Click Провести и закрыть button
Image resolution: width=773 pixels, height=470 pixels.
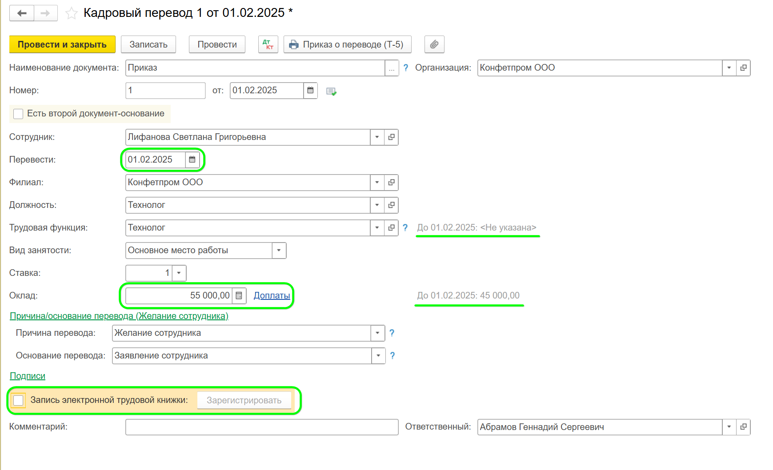pos(62,44)
